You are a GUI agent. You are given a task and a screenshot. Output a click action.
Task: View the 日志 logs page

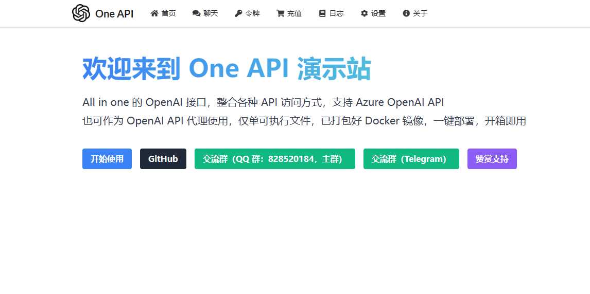click(x=331, y=13)
